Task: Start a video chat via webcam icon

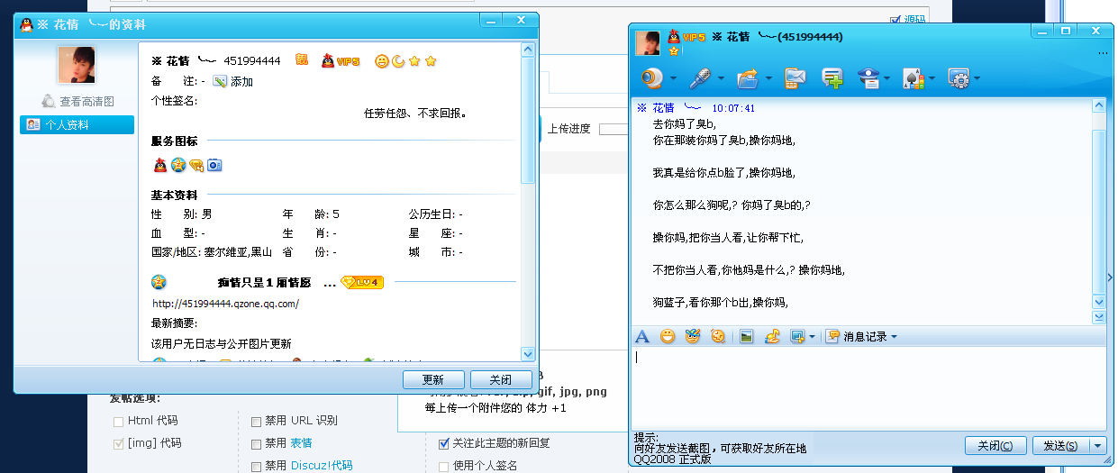Action: click(652, 79)
